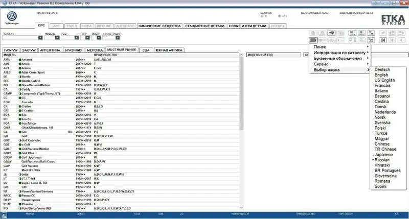Choose US English language
This screenshot has height=219, width=409.
(x=384, y=80)
